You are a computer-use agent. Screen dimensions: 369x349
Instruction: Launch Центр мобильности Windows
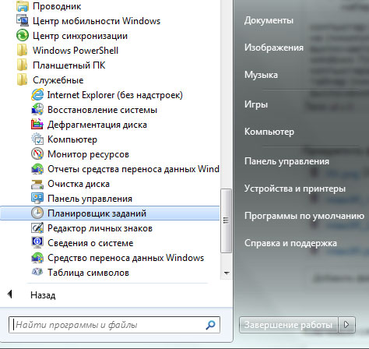(97, 21)
